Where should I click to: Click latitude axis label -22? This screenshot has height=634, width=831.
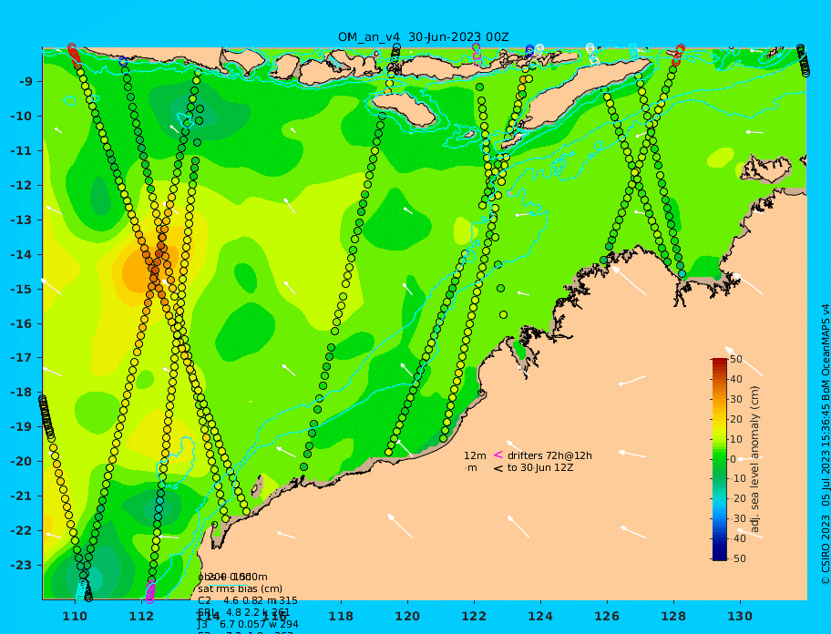point(21,531)
